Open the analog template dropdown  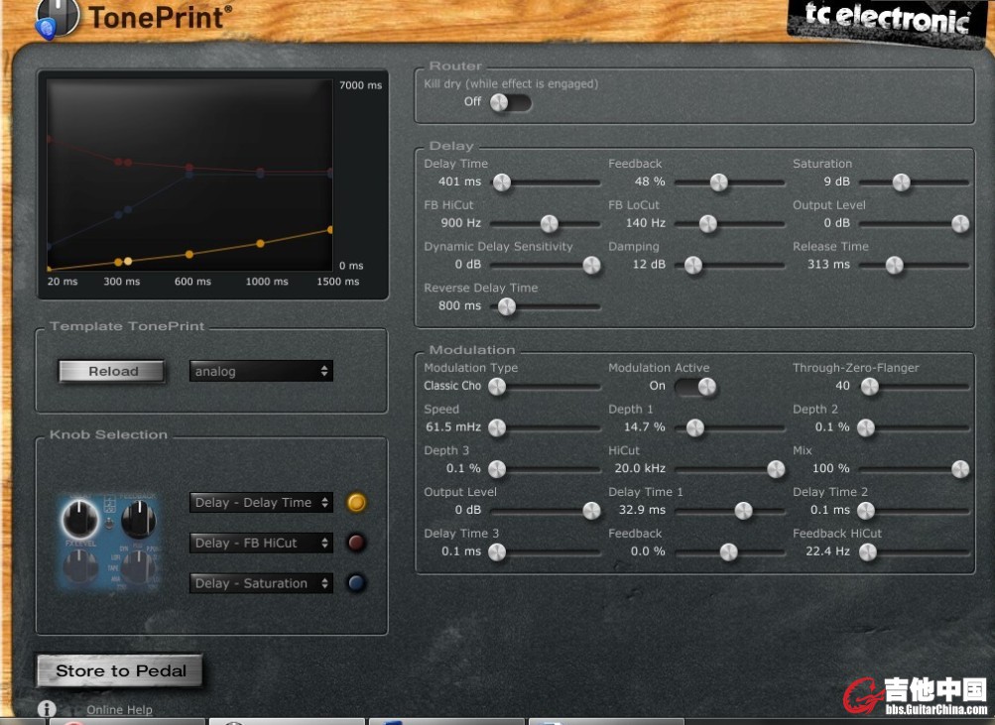(x=262, y=371)
